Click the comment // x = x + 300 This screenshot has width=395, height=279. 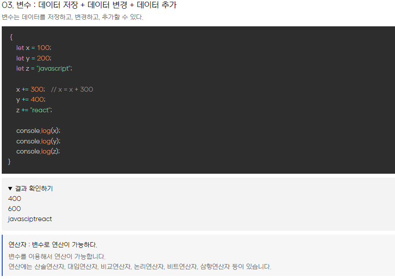pyautogui.click(x=72, y=89)
